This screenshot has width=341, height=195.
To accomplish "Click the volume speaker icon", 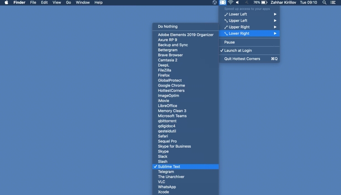I will (x=238, y=3).
